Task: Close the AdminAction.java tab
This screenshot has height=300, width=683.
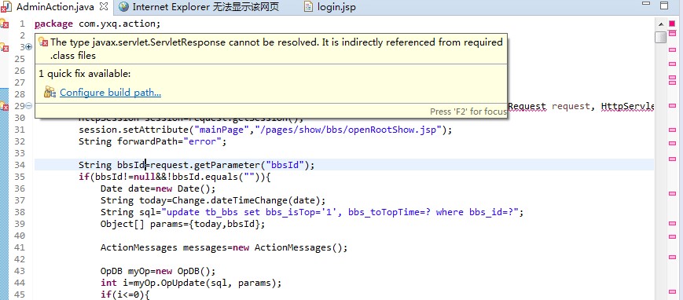Action: click(104, 6)
